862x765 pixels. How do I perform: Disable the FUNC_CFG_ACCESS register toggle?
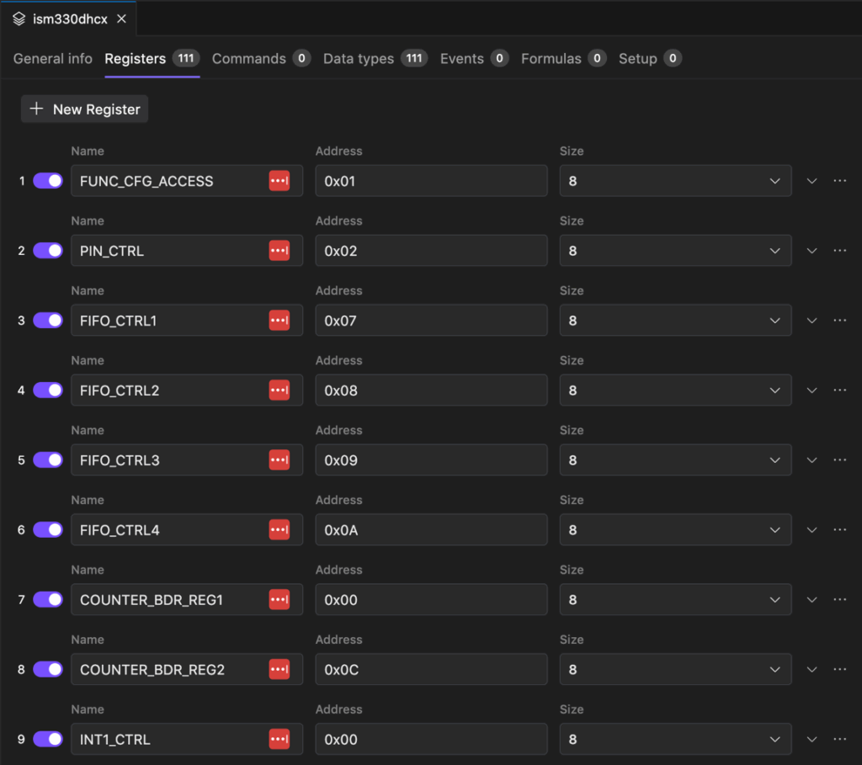[48, 181]
